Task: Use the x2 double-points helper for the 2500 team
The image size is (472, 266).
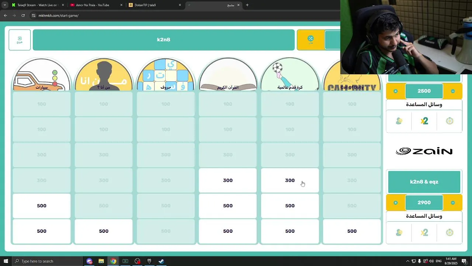Action: point(424,121)
